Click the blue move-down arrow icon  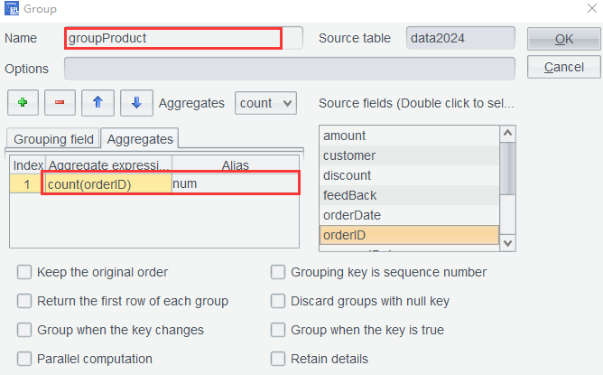(135, 103)
